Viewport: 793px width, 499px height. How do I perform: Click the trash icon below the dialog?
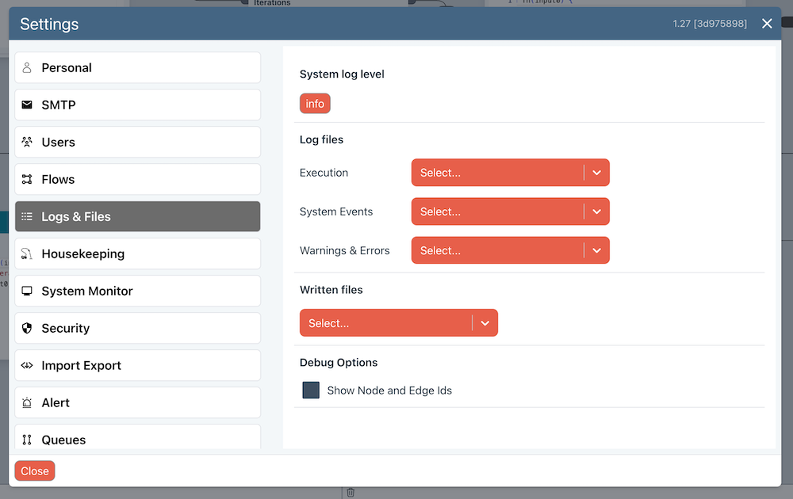[351, 493]
